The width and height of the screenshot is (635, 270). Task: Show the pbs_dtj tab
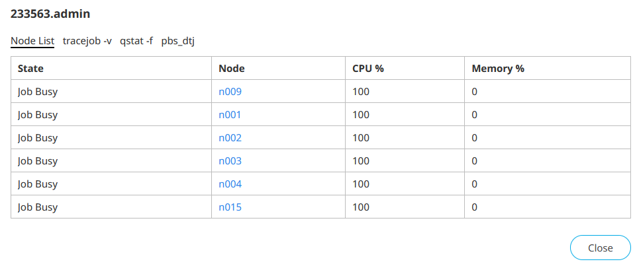click(x=178, y=41)
